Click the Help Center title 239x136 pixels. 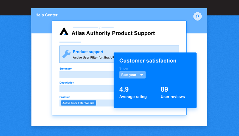[46, 15]
